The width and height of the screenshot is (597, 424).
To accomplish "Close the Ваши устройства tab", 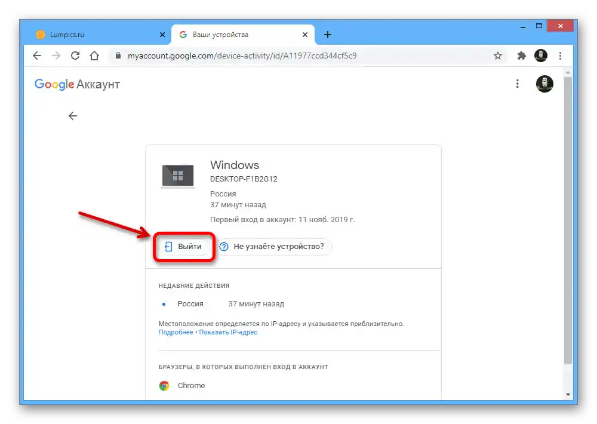I will (x=305, y=35).
